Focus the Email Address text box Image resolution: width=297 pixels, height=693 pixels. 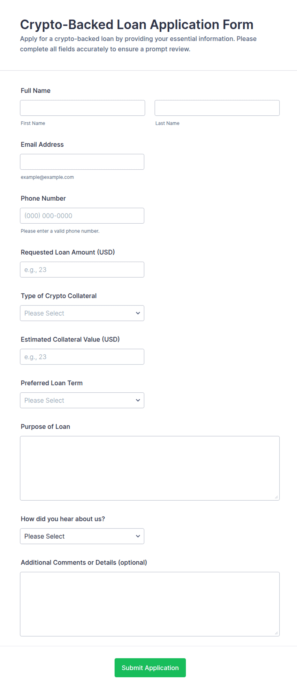82,162
